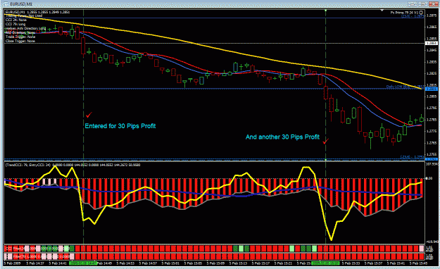Viewport: 440px width, 269px height.
Task: Click the 0.00 level on CCI scale
Action: pos(429,178)
